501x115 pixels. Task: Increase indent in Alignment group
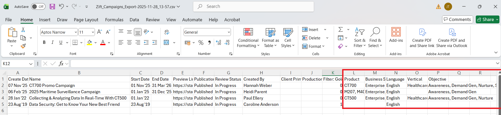click(x=155, y=42)
